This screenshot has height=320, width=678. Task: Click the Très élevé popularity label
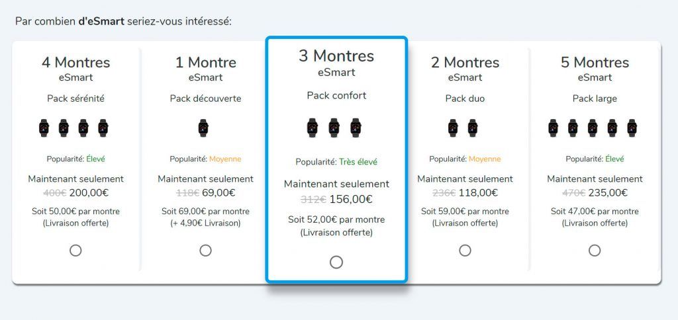(358, 162)
